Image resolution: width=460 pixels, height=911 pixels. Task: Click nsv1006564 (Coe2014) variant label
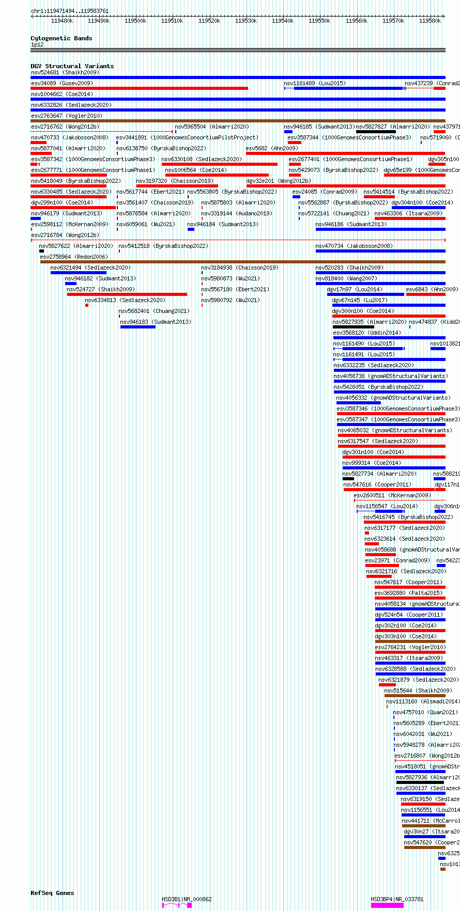pos(196,170)
